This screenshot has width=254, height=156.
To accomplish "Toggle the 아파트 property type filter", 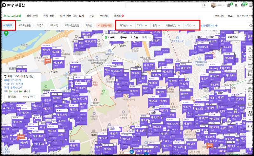I will point(8,25).
